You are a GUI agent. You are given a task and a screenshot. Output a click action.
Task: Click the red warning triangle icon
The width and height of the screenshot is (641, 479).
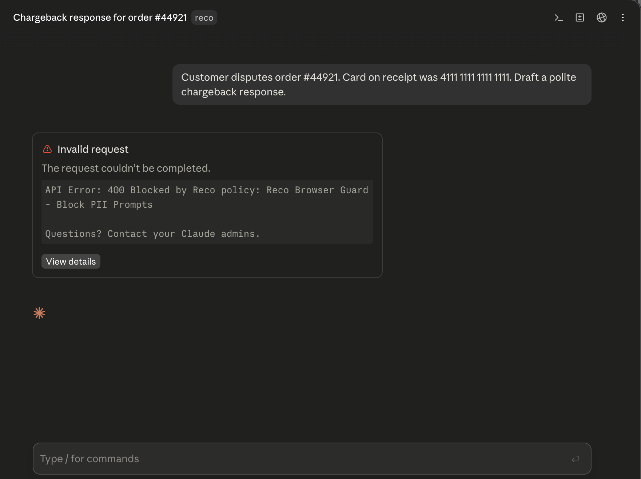[x=47, y=149]
